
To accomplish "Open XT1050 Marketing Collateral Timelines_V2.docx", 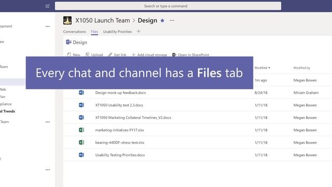I will (x=133, y=118).
